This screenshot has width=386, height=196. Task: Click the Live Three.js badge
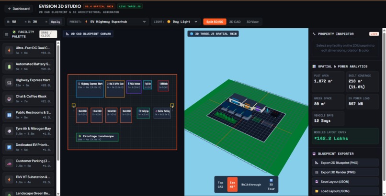(x=130, y=6)
